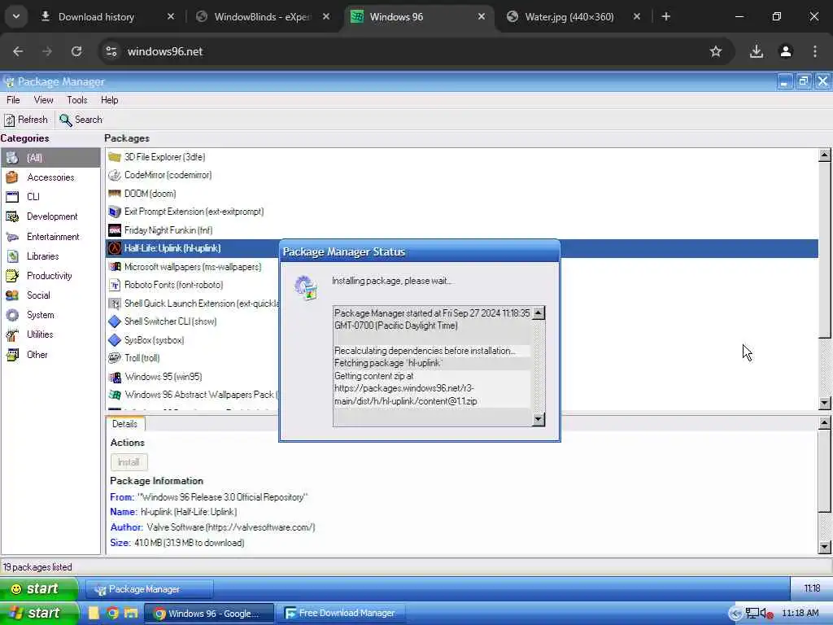Viewport: 833px width, 625px height.
Task: Open the Help menu
Action: coord(110,100)
